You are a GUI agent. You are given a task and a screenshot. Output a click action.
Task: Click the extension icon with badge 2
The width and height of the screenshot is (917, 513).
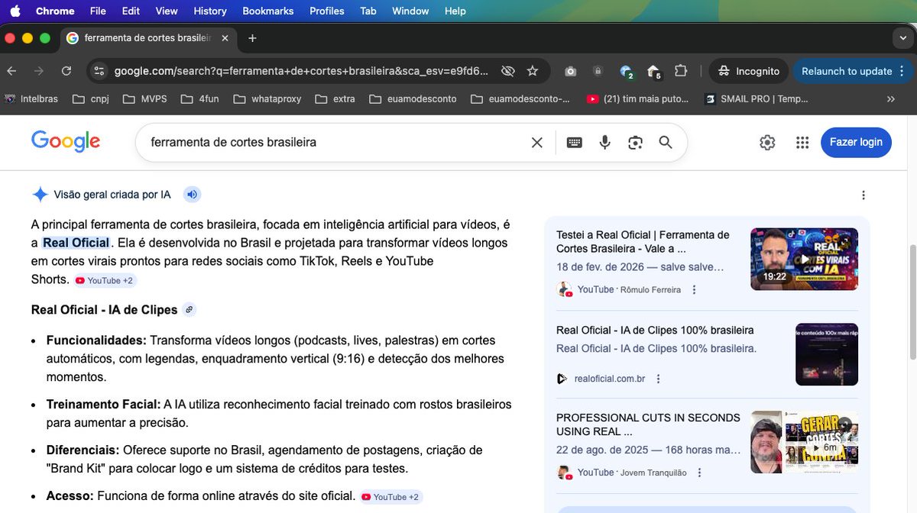coord(626,72)
